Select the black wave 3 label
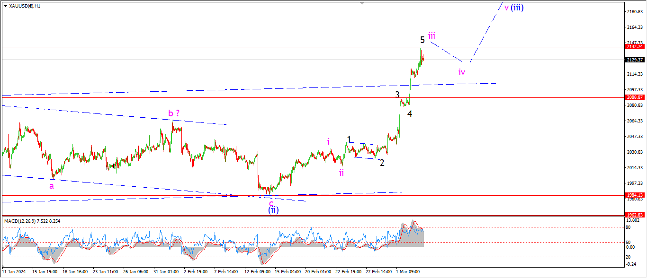This screenshot has height=278, width=647. pyautogui.click(x=398, y=95)
